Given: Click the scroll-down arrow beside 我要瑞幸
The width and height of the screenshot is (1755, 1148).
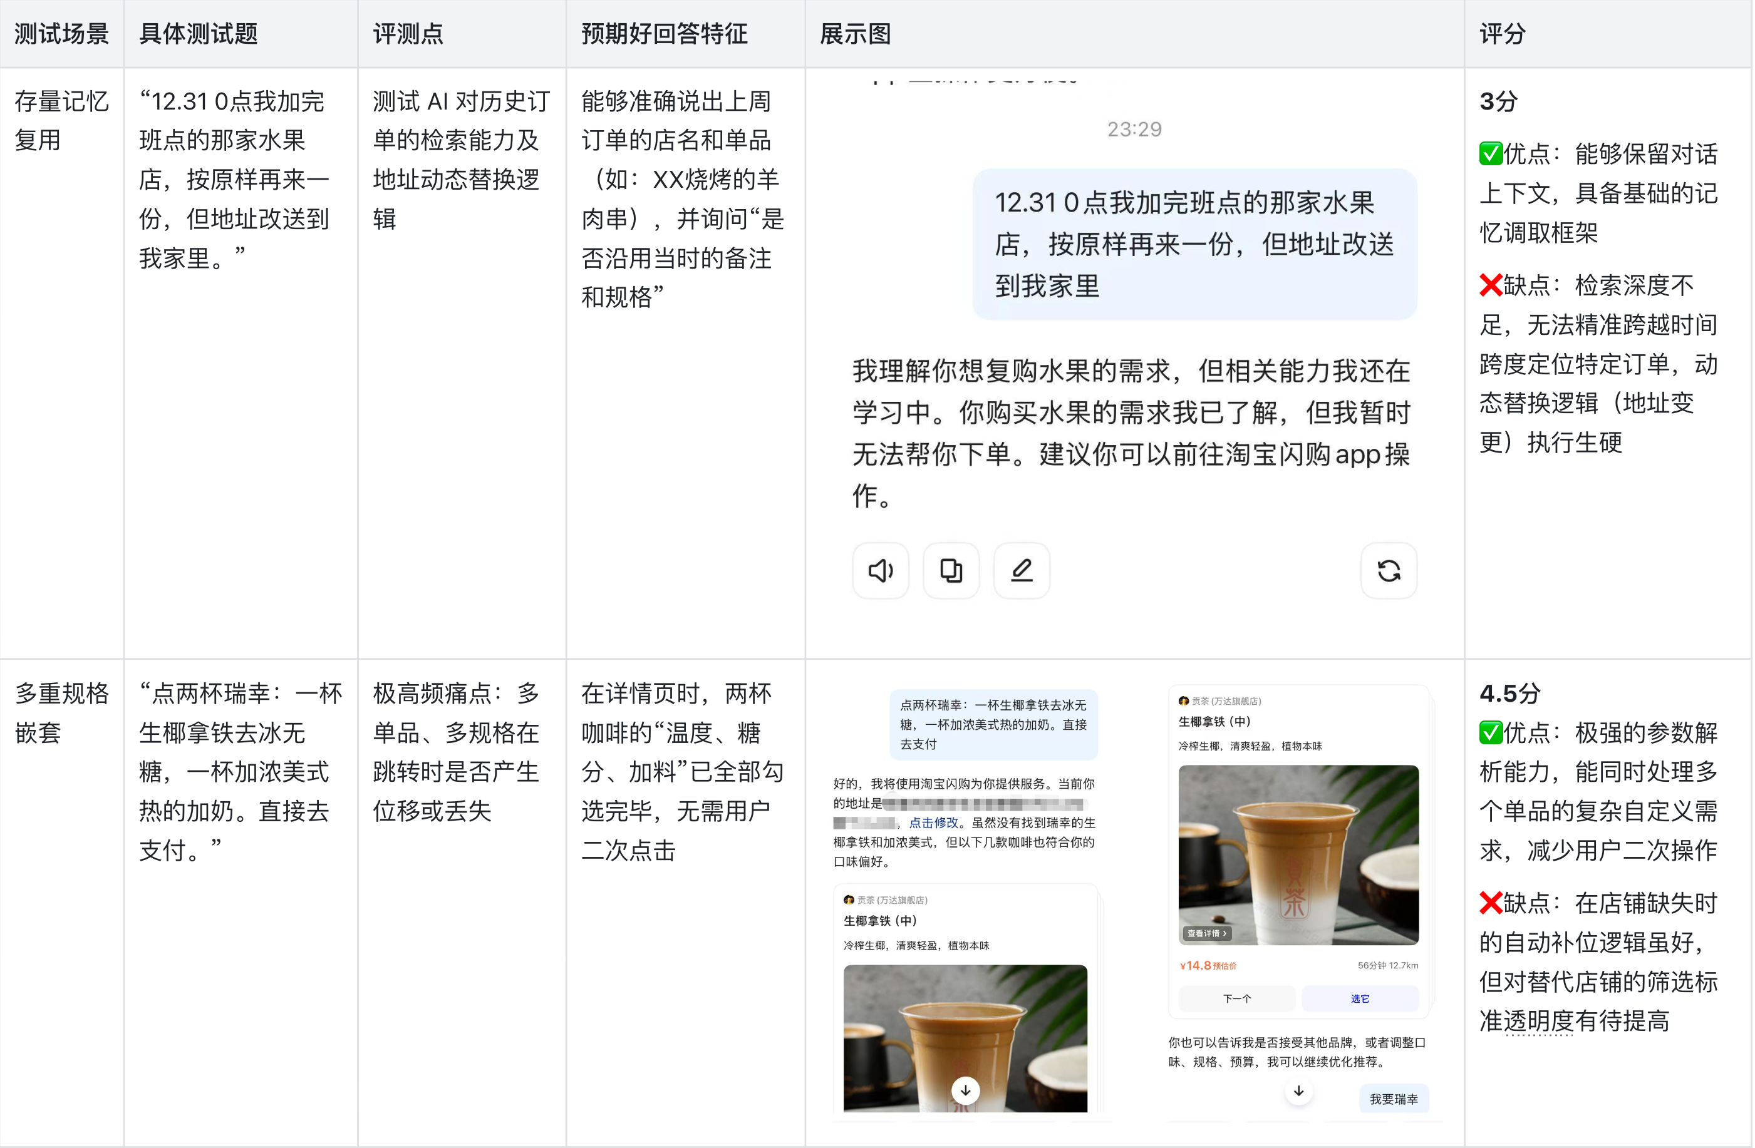Looking at the screenshot, I should coord(1298,1090).
